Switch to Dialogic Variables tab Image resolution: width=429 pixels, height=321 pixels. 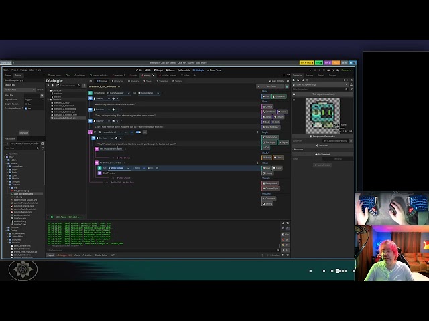coord(162,81)
